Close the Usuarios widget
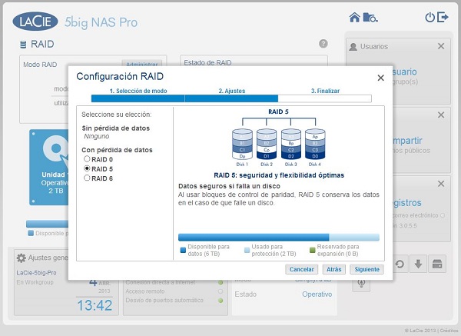Image resolution: width=461 pixels, height=336 pixels. [441, 46]
